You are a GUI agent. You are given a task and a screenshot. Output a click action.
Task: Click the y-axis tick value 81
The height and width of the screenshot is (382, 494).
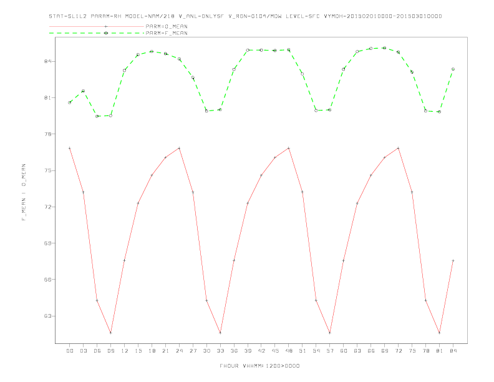point(47,98)
